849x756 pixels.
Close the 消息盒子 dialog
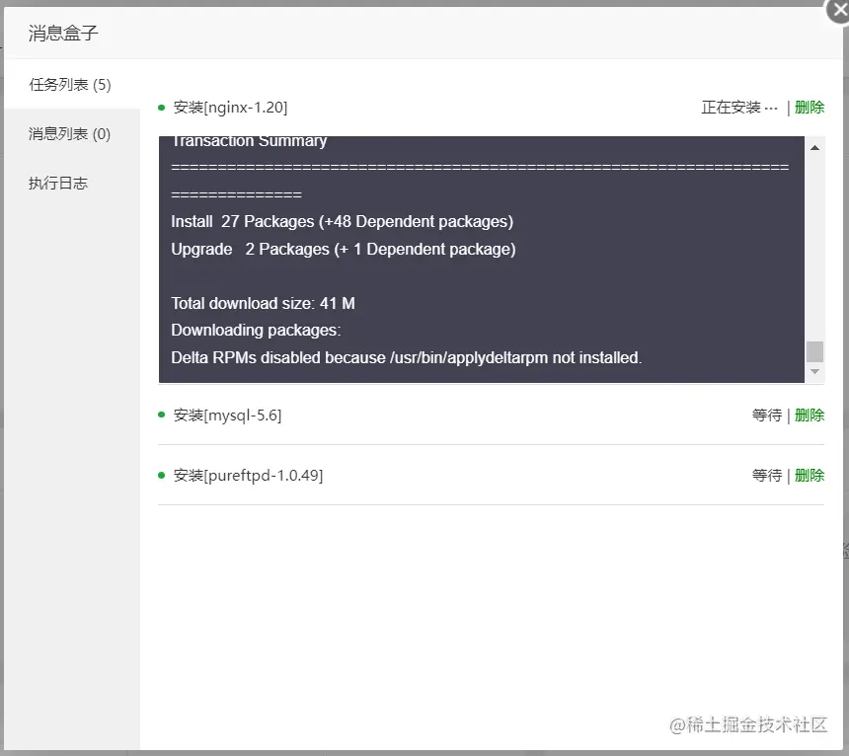point(838,10)
